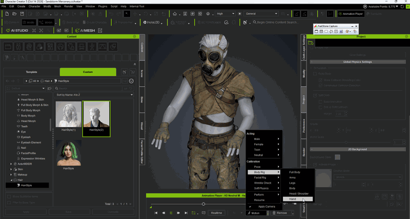Expand the Makeup tree node
The width and height of the screenshot is (410, 219).
click(x=11, y=174)
